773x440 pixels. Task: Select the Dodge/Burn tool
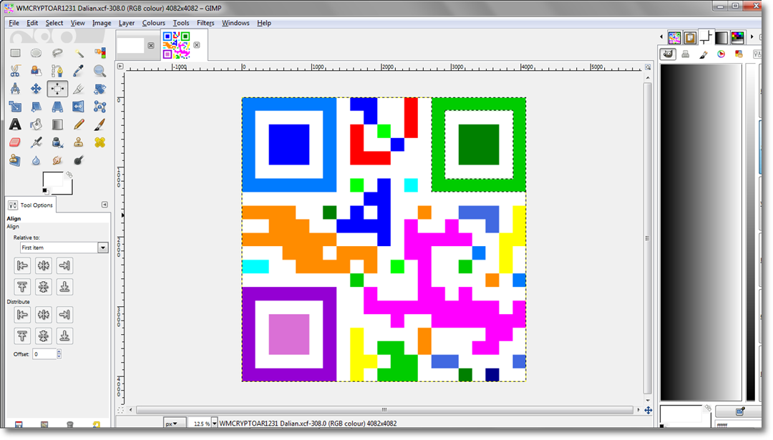[79, 160]
